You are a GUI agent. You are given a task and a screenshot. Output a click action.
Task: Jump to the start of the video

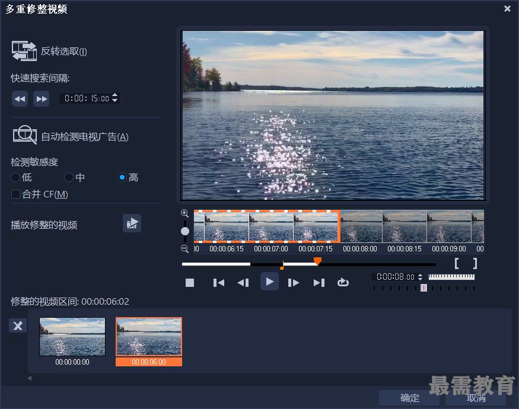[x=219, y=283]
